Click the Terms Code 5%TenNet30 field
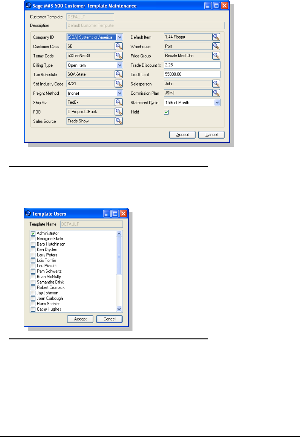 [x=90, y=56]
